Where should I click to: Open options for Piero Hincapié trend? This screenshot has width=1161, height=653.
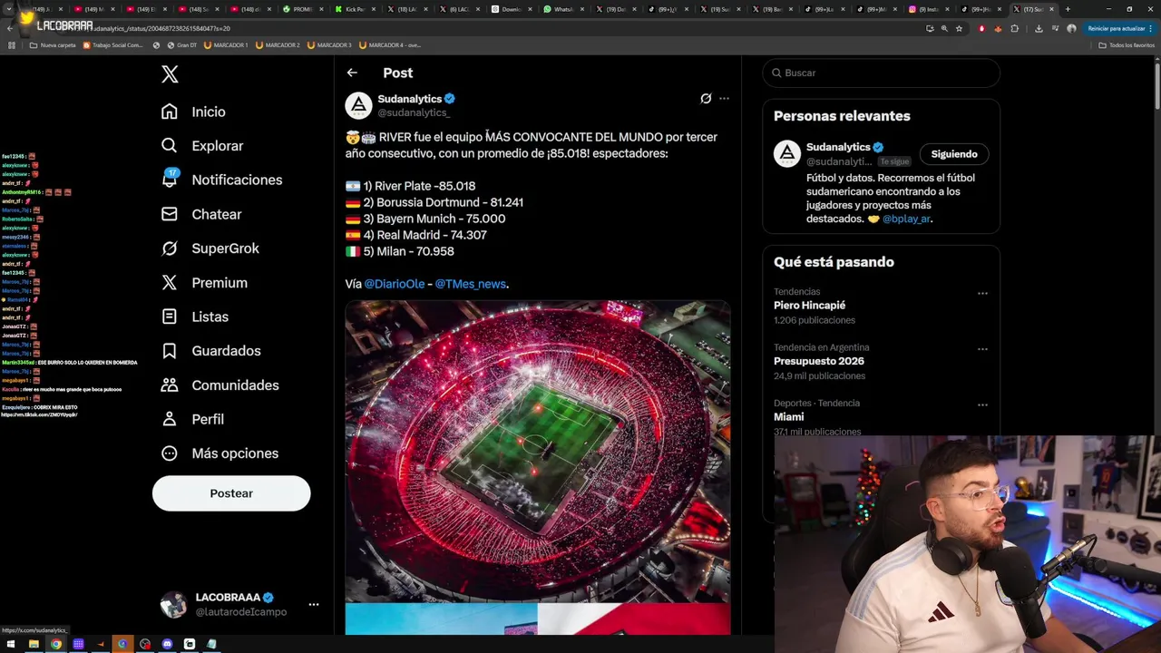[x=982, y=293]
